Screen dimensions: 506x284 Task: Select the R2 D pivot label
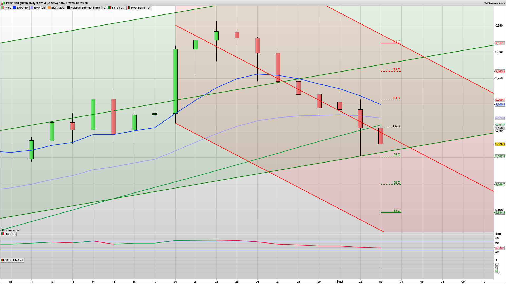pos(397,70)
